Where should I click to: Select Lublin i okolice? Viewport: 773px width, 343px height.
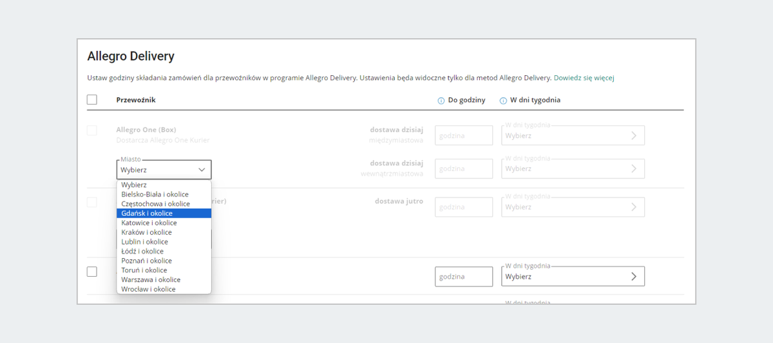pos(164,242)
